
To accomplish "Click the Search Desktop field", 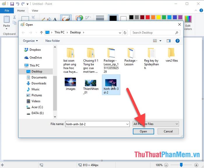I will pos(155,33).
